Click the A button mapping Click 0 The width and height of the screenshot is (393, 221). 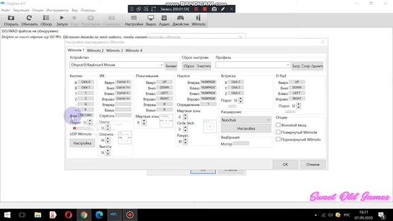click(86, 82)
